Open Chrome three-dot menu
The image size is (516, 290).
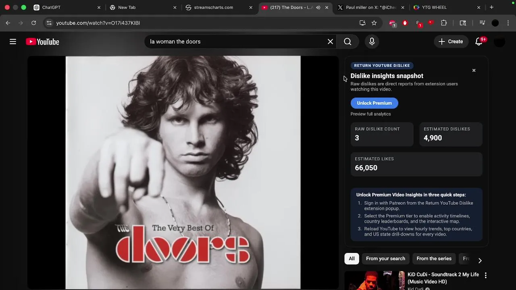[508, 23]
